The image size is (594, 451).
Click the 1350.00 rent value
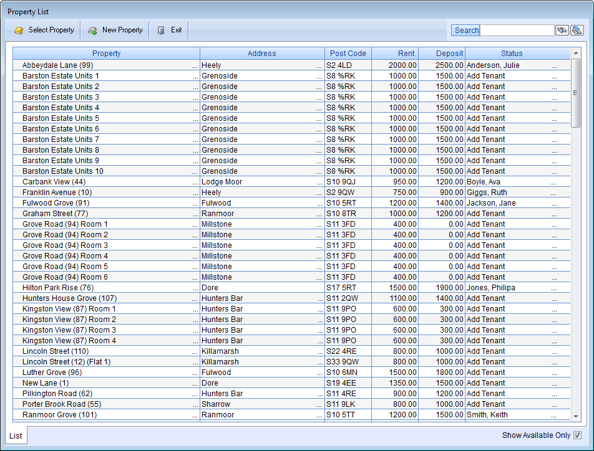402,383
